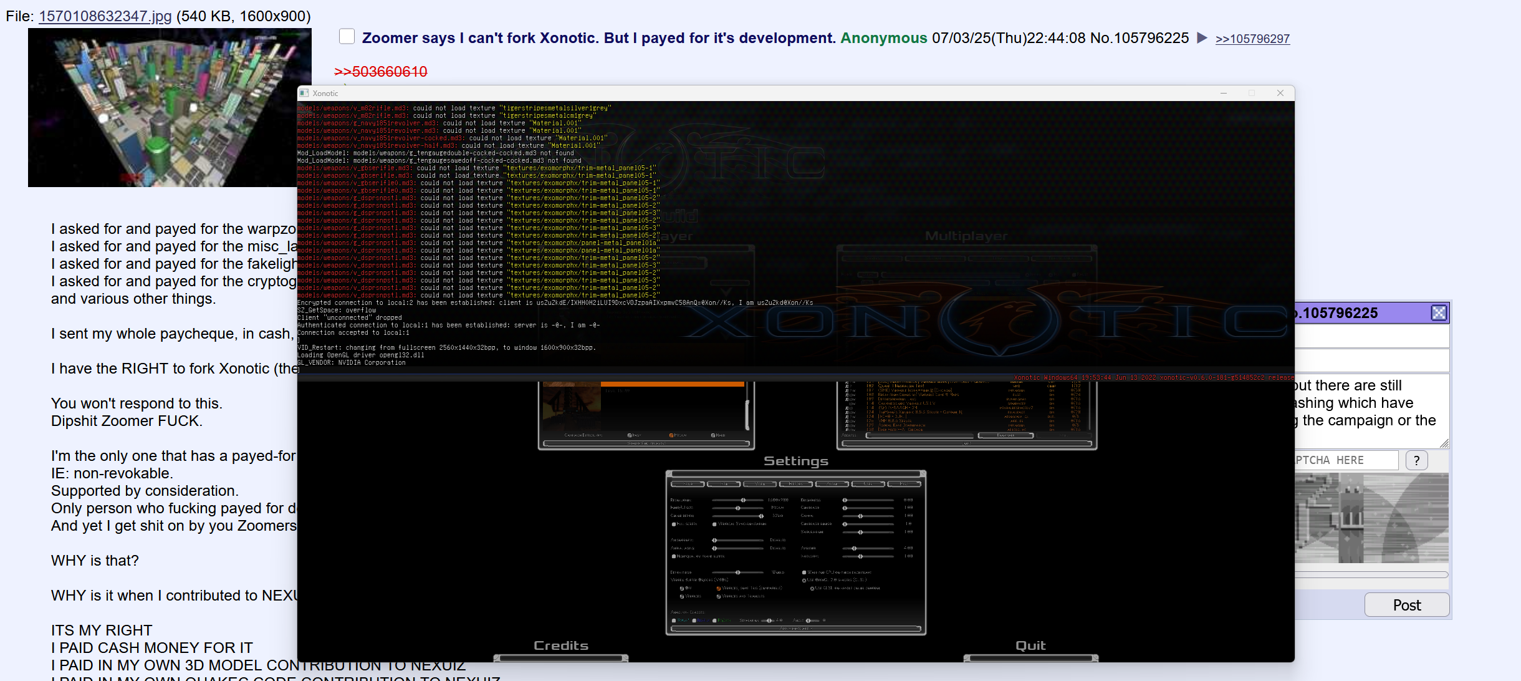Click the captcha help question button
The width and height of the screenshot is (1521, 681).
point(1416,460)
